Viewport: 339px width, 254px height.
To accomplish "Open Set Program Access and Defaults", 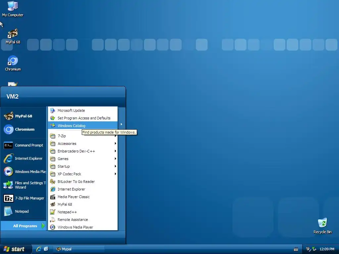I will point(83,118).
